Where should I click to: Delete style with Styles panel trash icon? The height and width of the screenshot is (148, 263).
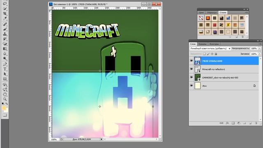[242, 37]
